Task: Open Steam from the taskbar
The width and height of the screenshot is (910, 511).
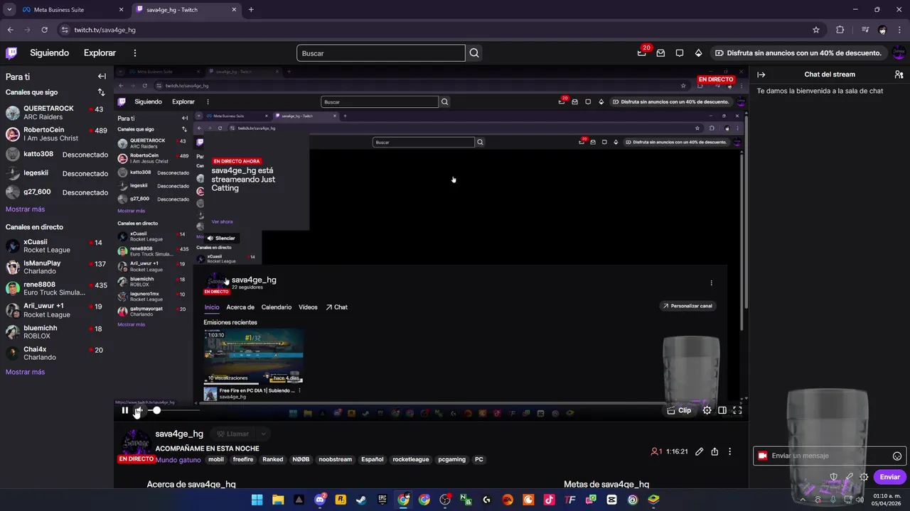Action: click(x=361, y=500)
